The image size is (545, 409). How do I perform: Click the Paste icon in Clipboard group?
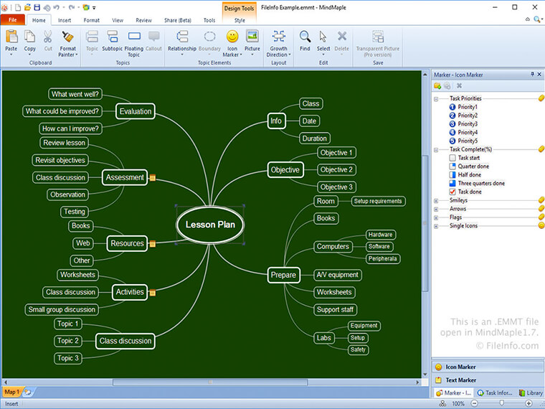click(11, 37)
